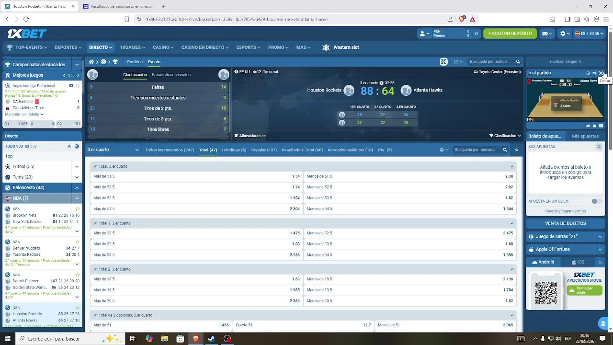The image size is (613, 345).
Task: Click the Búsqueda por partido input field
Action: click(491, 62)
